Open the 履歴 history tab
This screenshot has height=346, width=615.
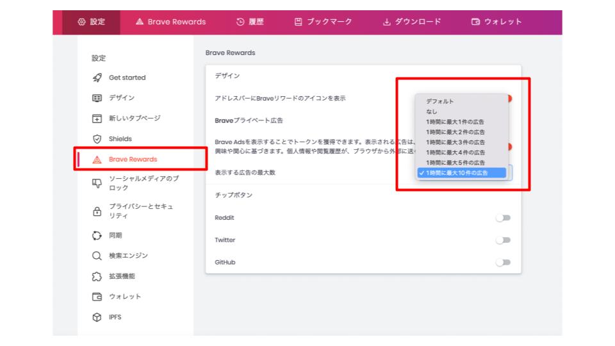pyautogui.click(x=250, y=22)
